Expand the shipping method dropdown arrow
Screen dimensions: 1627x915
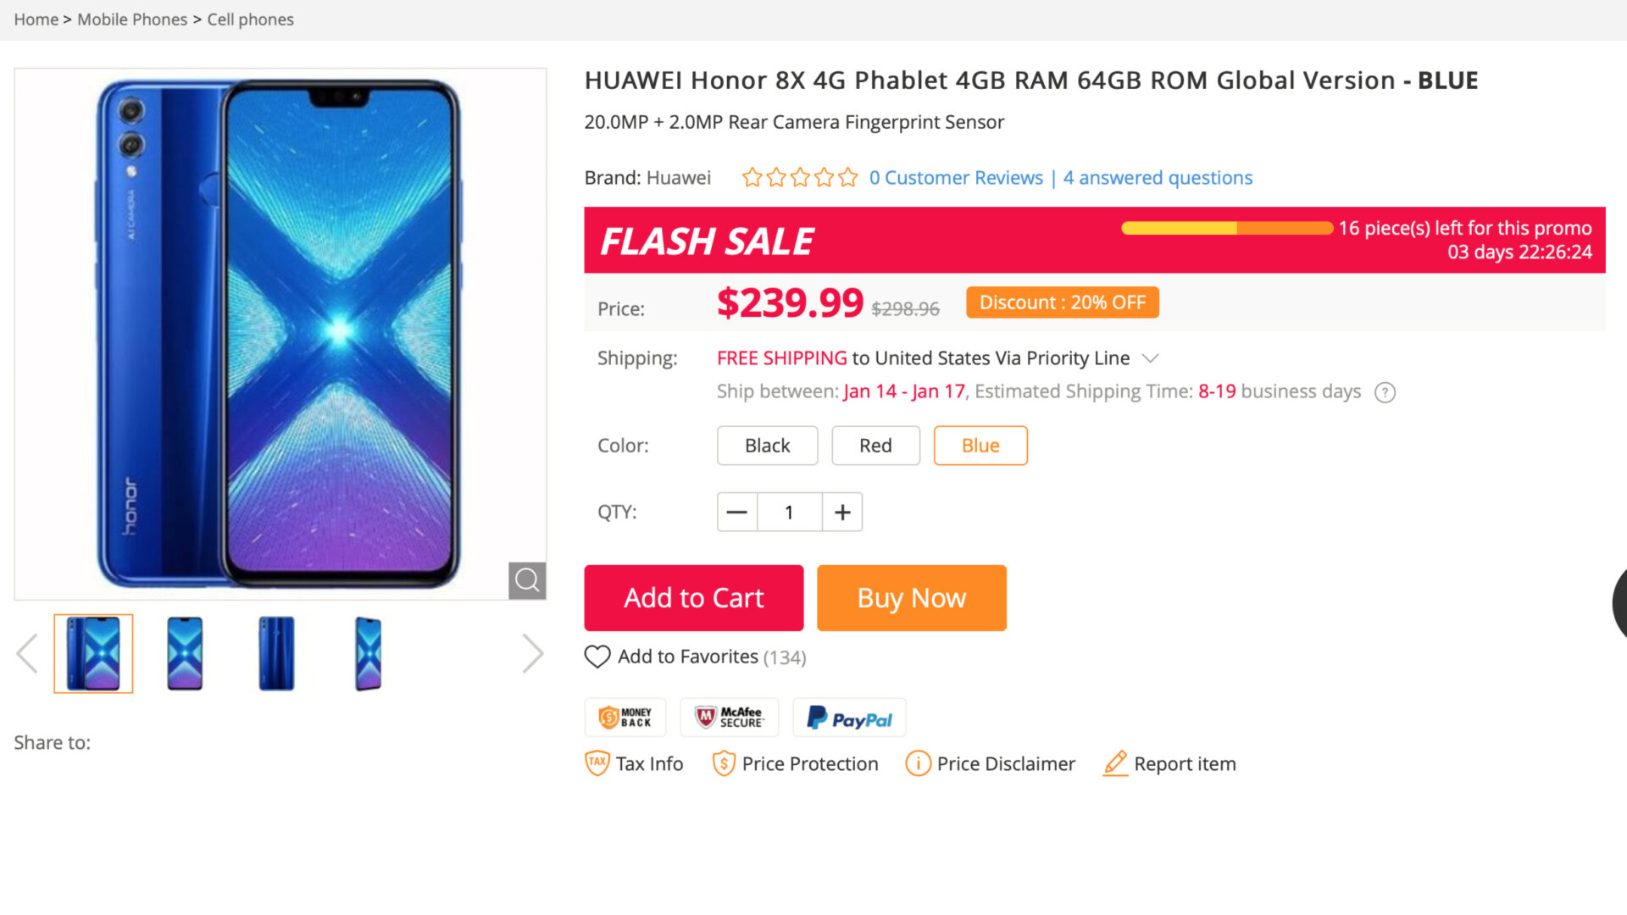coord(1150,358)
